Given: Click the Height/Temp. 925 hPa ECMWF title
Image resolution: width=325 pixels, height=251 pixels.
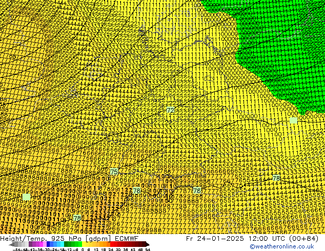Looking at the screenshot, I should pyautogui.click(x=69, y=239).
